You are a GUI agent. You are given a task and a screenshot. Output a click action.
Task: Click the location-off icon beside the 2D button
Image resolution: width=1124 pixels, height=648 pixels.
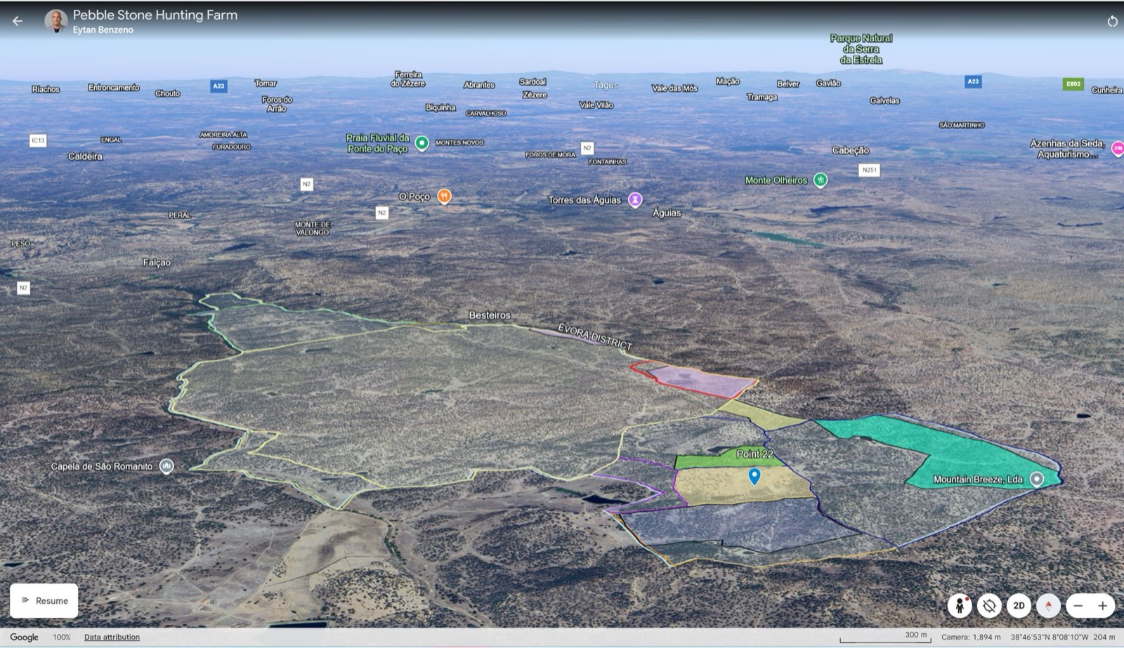click(989, 605)
